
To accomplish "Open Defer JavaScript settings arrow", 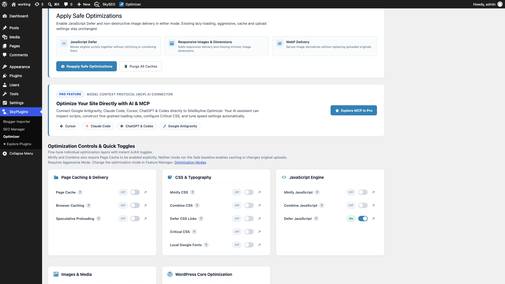I will (373, 219).
